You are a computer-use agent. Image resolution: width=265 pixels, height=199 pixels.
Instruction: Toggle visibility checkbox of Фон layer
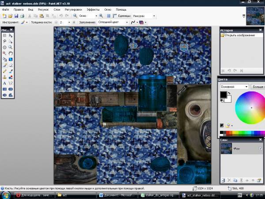pyautogui.click(x=261, y=149)
